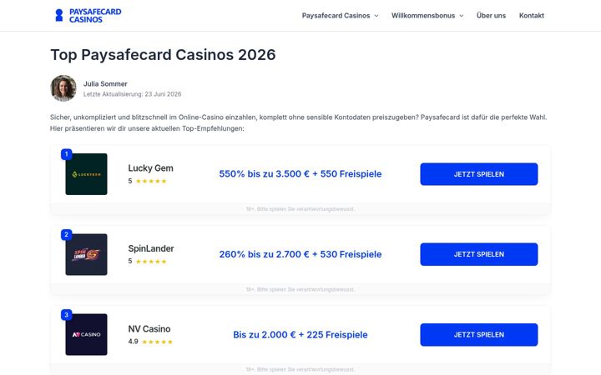
Task: Click the number 1 rank badge
Action: [x=66, y=154]
